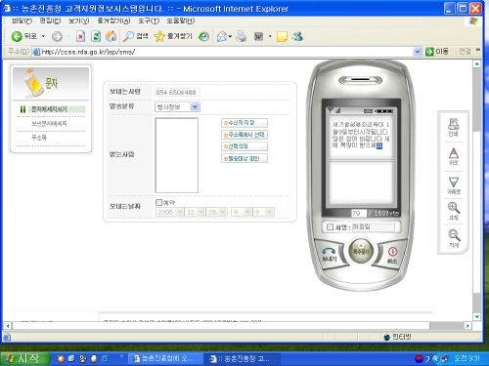
Task: Open the Sent Messages link in the sidebar
Action: click(x=49, y=124)
